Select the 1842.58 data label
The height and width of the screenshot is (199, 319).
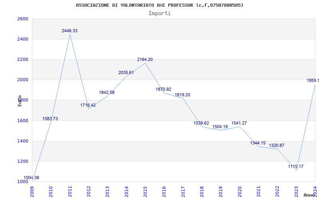(107, 92)
